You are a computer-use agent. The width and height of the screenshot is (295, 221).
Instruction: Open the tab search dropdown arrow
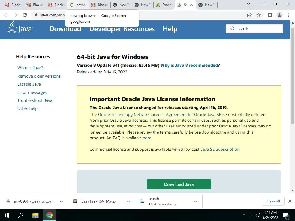[x=249, y=4]
